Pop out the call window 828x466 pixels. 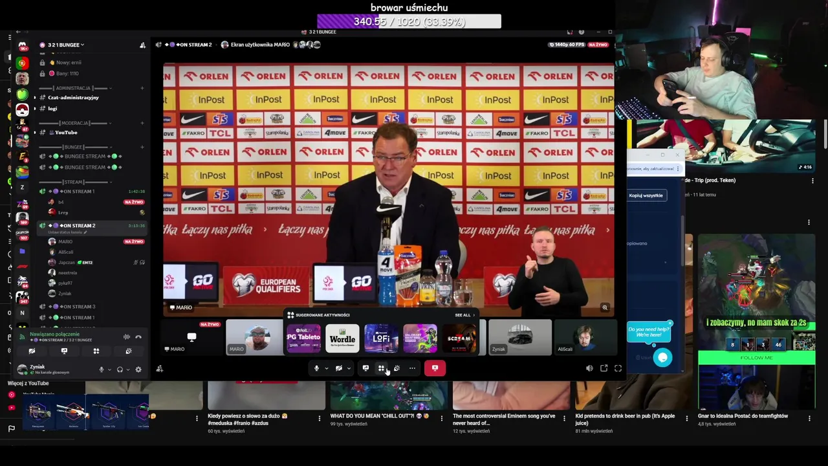point(604,368)
